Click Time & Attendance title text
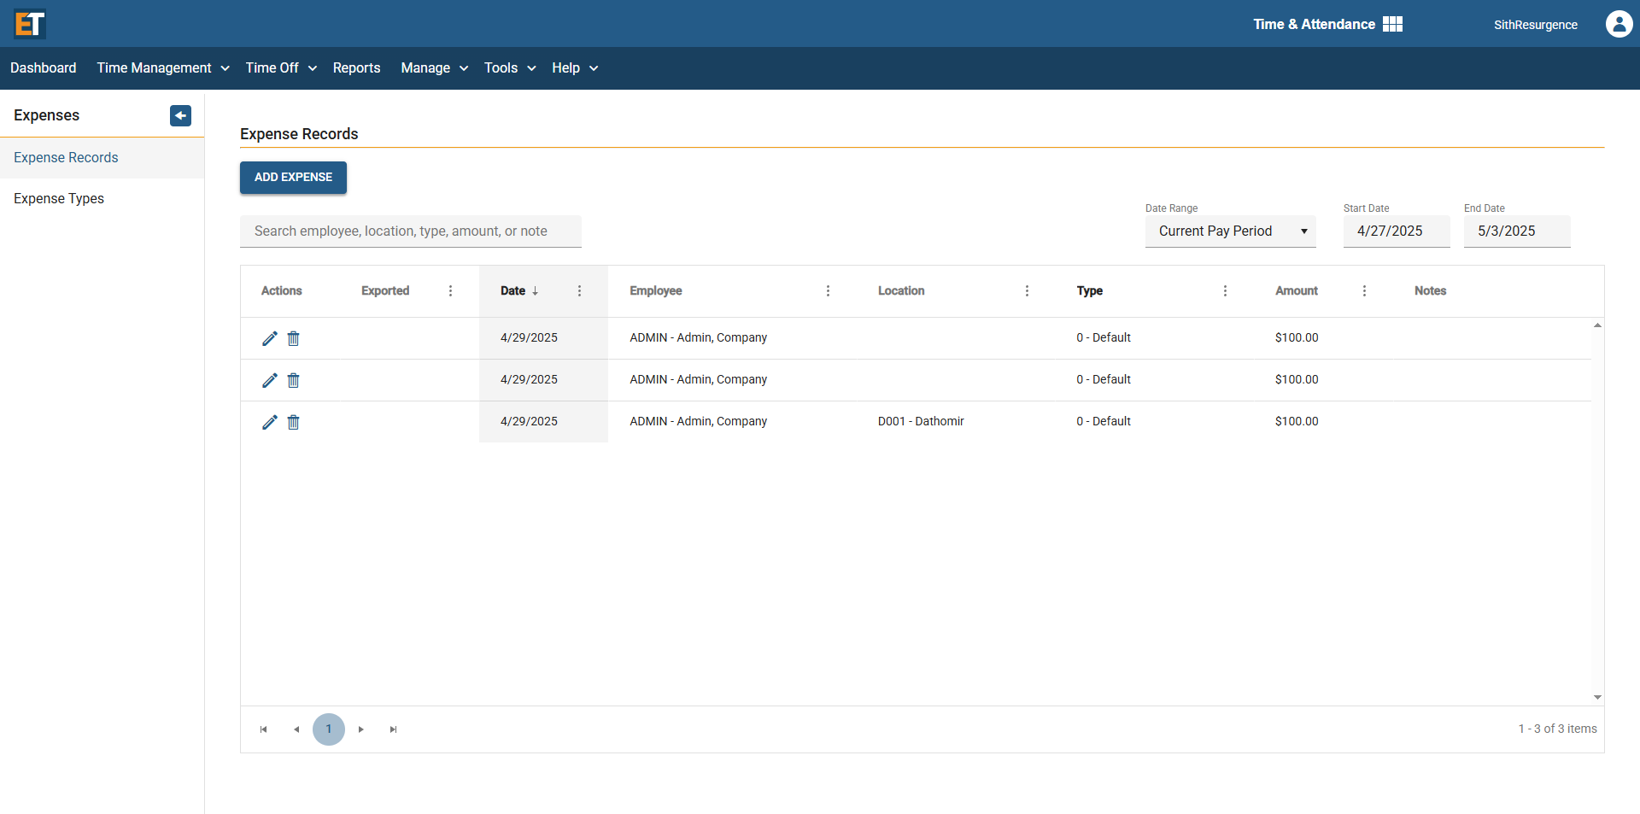 click(x=1314, y=25)
